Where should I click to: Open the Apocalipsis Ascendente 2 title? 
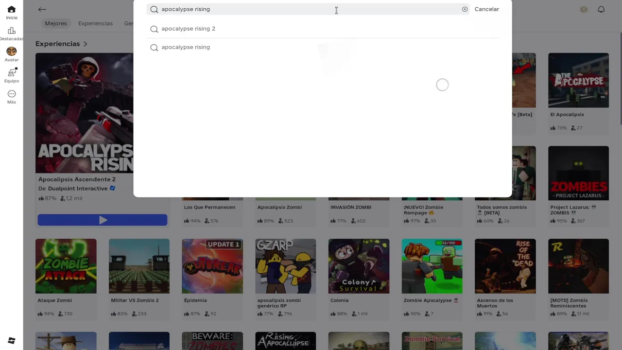pos(77,179)
